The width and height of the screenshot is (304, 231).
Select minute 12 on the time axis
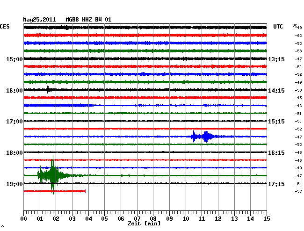(218, 218)
